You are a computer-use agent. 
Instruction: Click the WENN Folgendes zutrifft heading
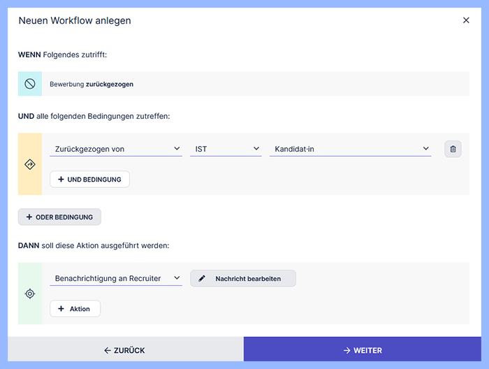click(x=62, y=55)
